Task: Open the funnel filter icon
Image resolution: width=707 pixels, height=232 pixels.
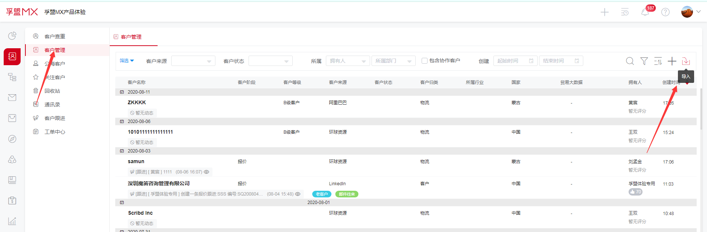Action: [x=644, y=61]
